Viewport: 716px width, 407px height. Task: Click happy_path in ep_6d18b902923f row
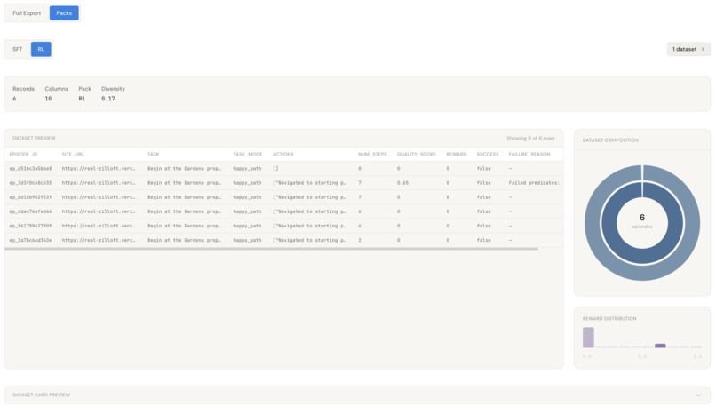pos(247,197)
